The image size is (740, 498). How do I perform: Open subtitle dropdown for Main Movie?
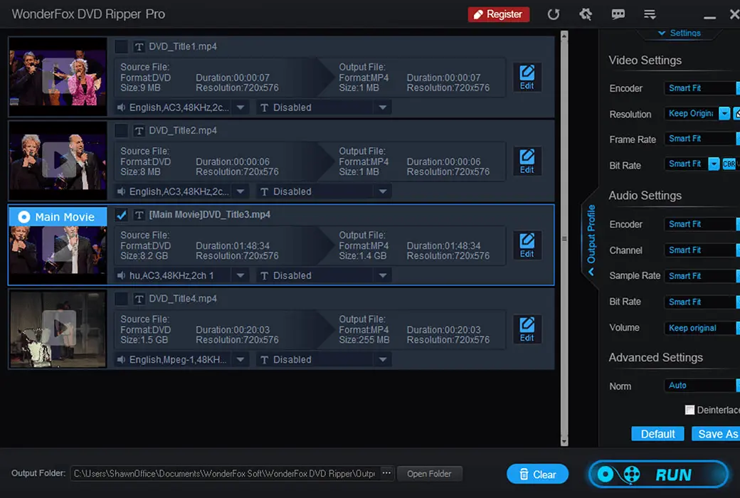(383, 275)
